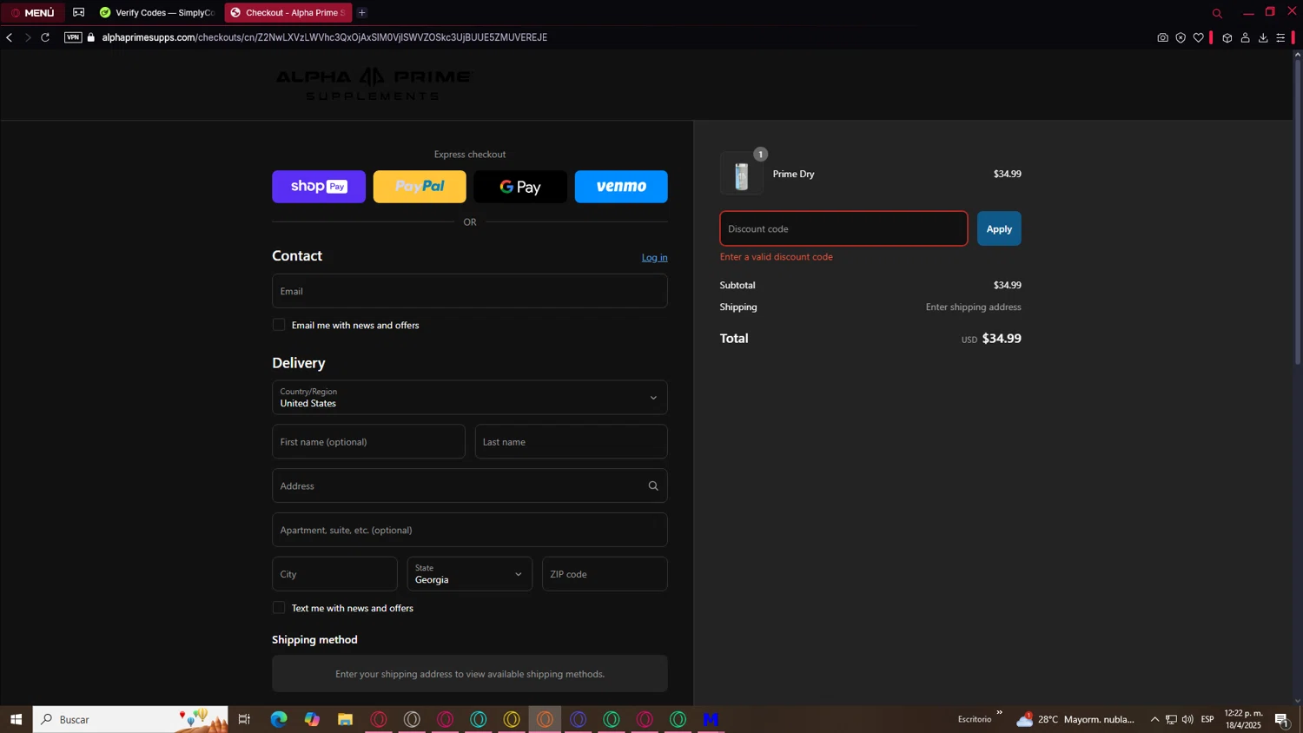Choose Venmo express checkout
This screenshot has height=733, width=1303.
pos(621,187)
